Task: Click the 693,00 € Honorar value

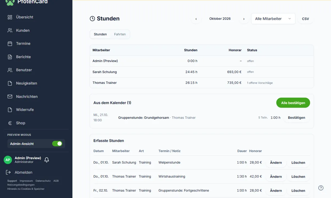Action: 234,72
